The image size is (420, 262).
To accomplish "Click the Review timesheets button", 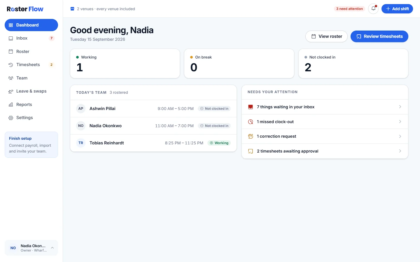I will click(x=379, y=36).
